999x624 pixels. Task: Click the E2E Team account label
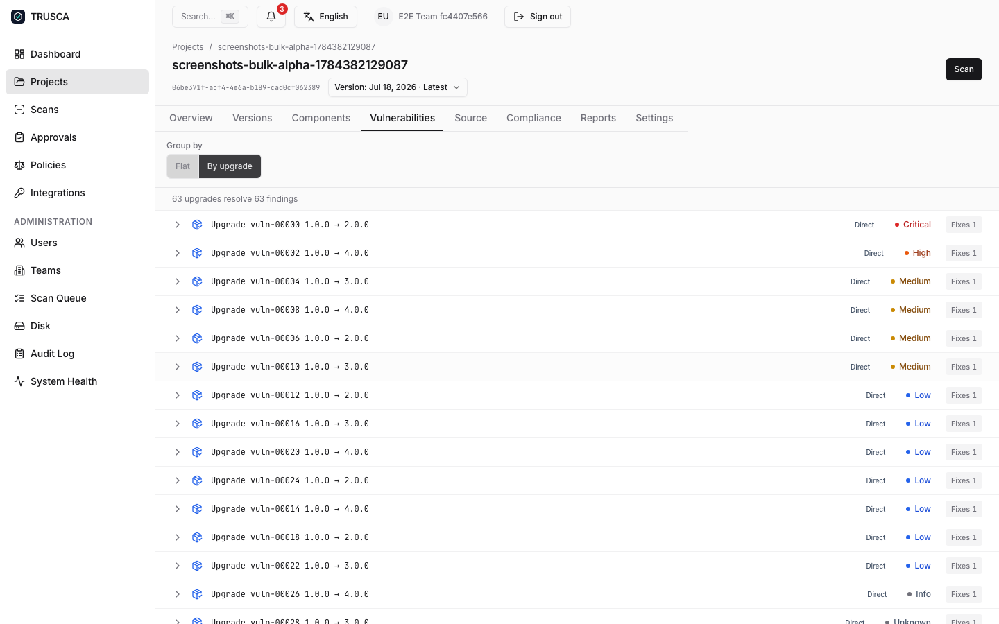point(443,17)
